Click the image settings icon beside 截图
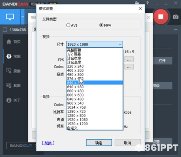 (x=9, y=86)
